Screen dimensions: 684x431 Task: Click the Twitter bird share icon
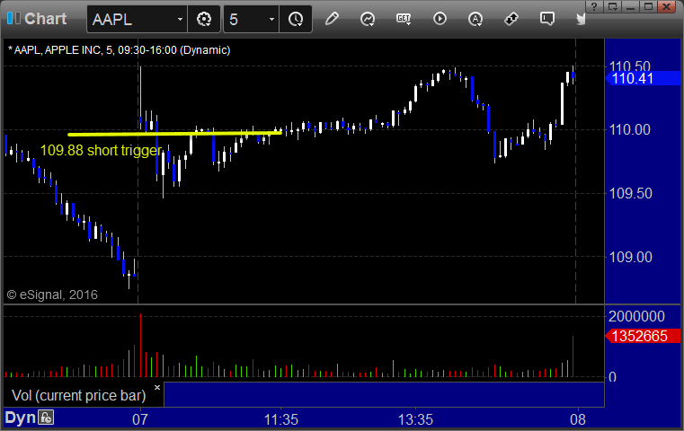[581, 19]
